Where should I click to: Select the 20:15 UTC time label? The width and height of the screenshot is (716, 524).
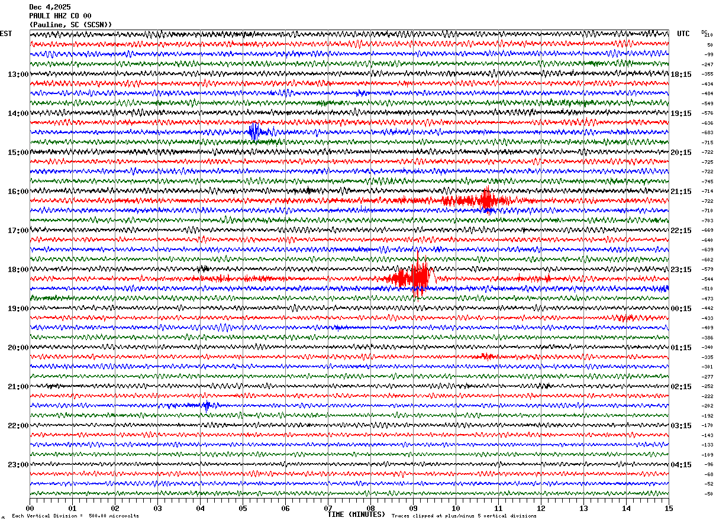pyautogui.click(x=681, y=153)
